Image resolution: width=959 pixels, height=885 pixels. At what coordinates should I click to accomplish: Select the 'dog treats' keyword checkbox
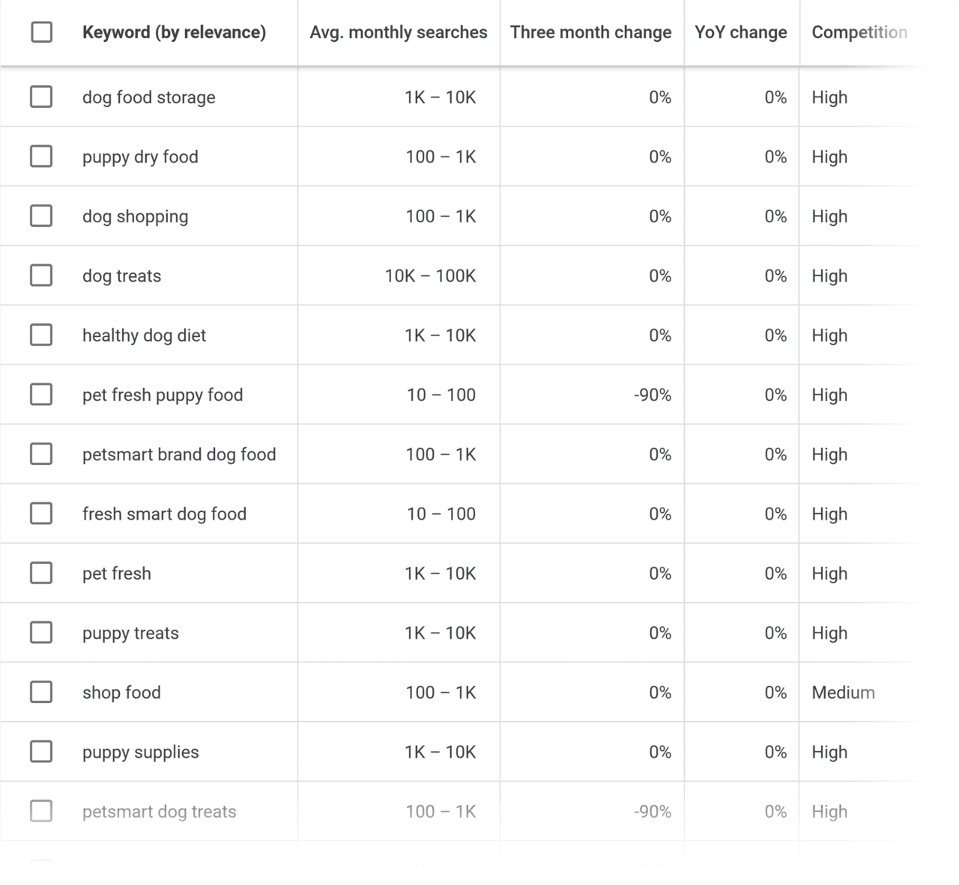pyautogui.click(x=41, y=276)
